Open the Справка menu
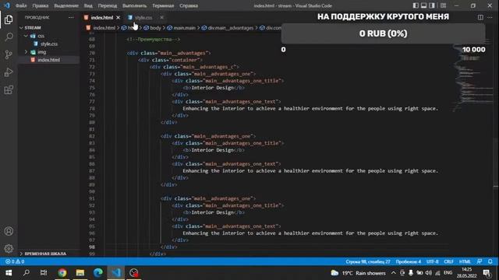 point(189,5)
